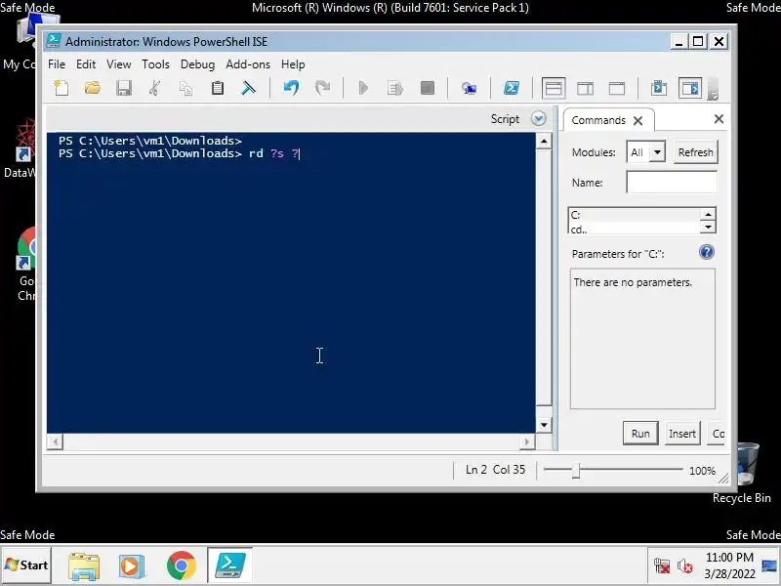Adjust the zoom slider thumb
Image resolution: width=781 pixels, height=586 pixels.
[576, 471]
